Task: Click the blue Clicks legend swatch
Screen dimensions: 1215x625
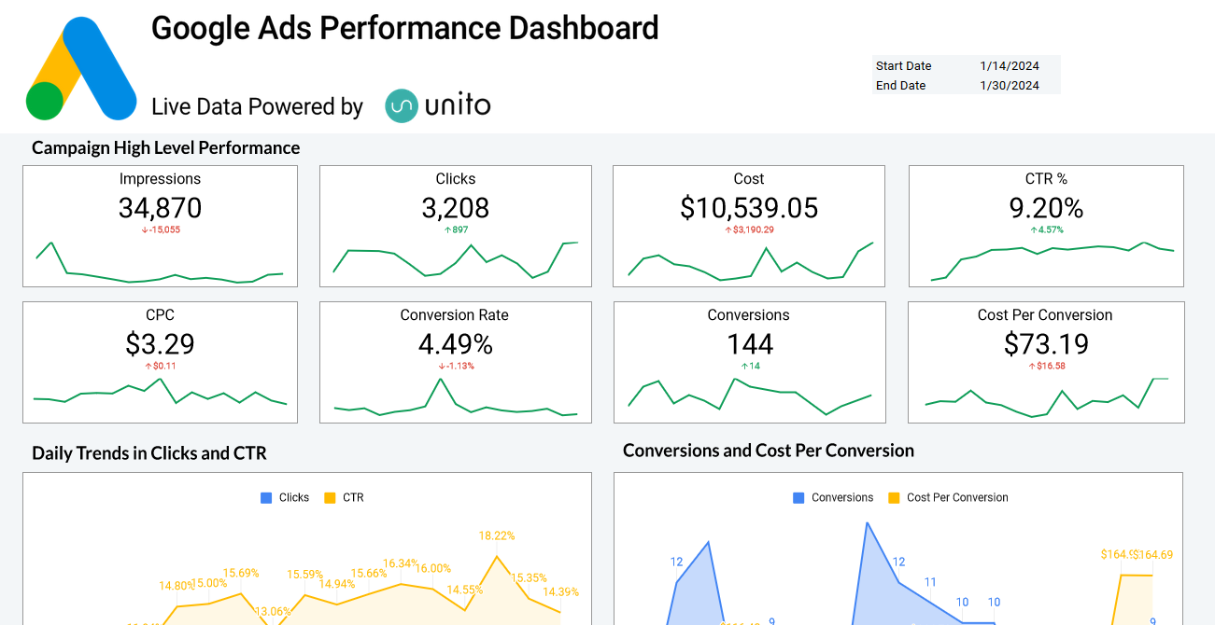Action: click(266, 498)
